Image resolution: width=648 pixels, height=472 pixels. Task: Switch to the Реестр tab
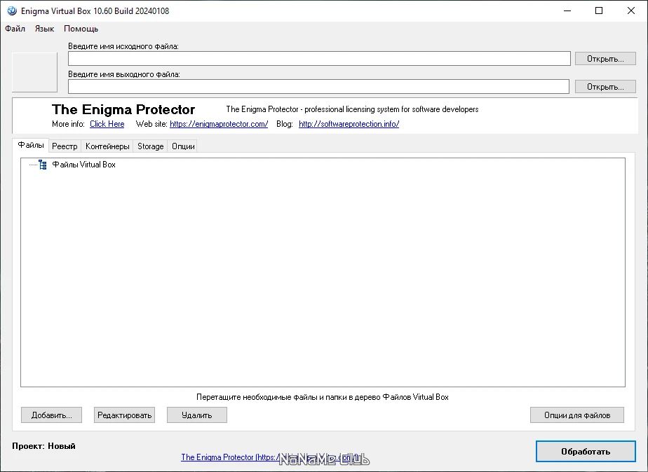tap(65, 146)
